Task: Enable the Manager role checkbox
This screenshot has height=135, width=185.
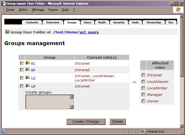Action: [144, 95]
